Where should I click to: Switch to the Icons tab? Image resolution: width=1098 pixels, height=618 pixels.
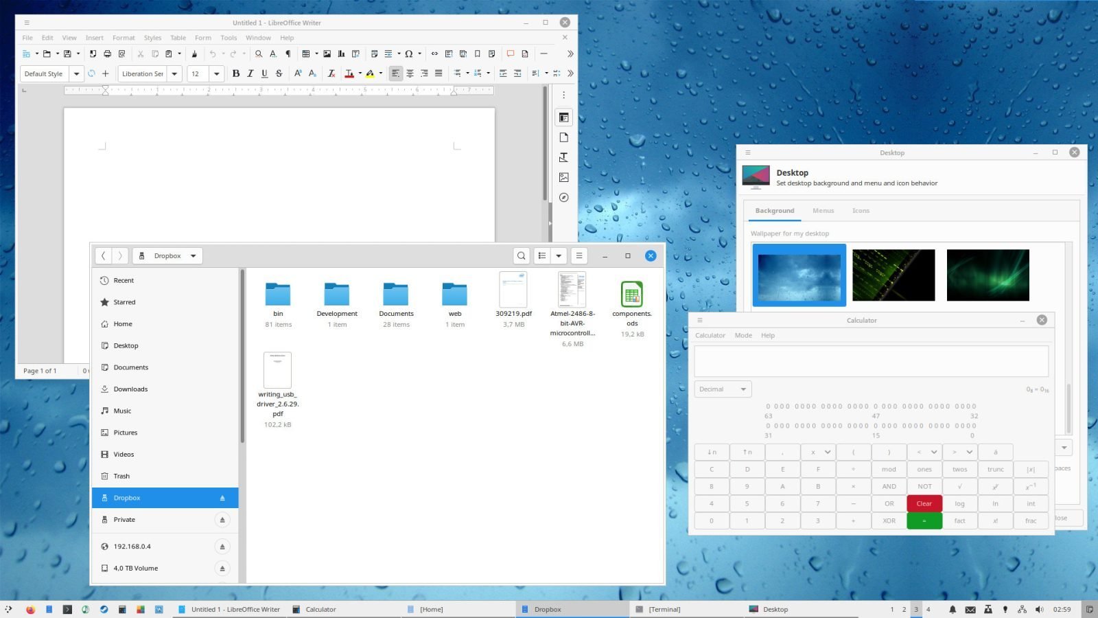(861, 211)
